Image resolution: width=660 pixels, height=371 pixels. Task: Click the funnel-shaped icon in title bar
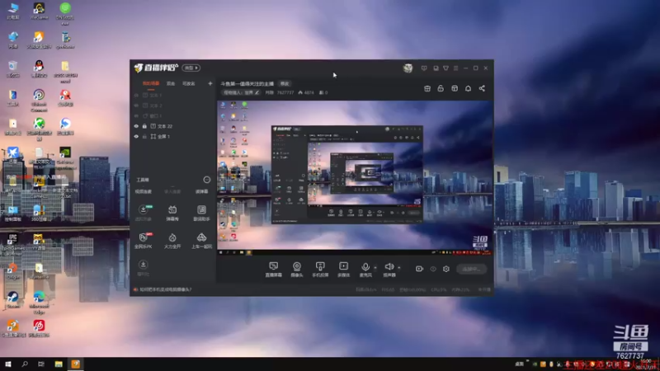click(445, 68)
